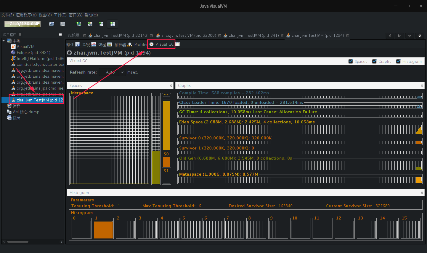Open the 帮助(H) menu
The height and width of the screenshot is (253, 427).
point(91,15)
